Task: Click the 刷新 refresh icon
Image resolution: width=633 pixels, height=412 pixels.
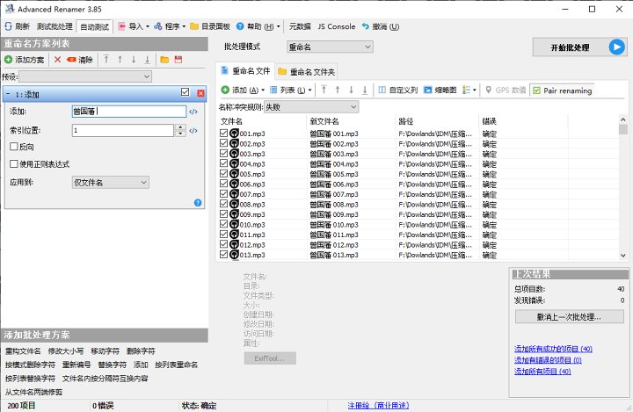Action: [9, 26]
